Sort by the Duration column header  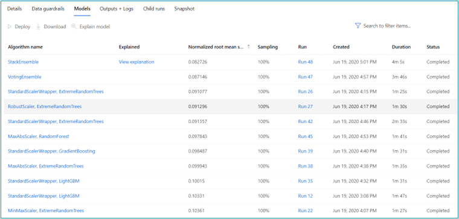pos(402,47)
